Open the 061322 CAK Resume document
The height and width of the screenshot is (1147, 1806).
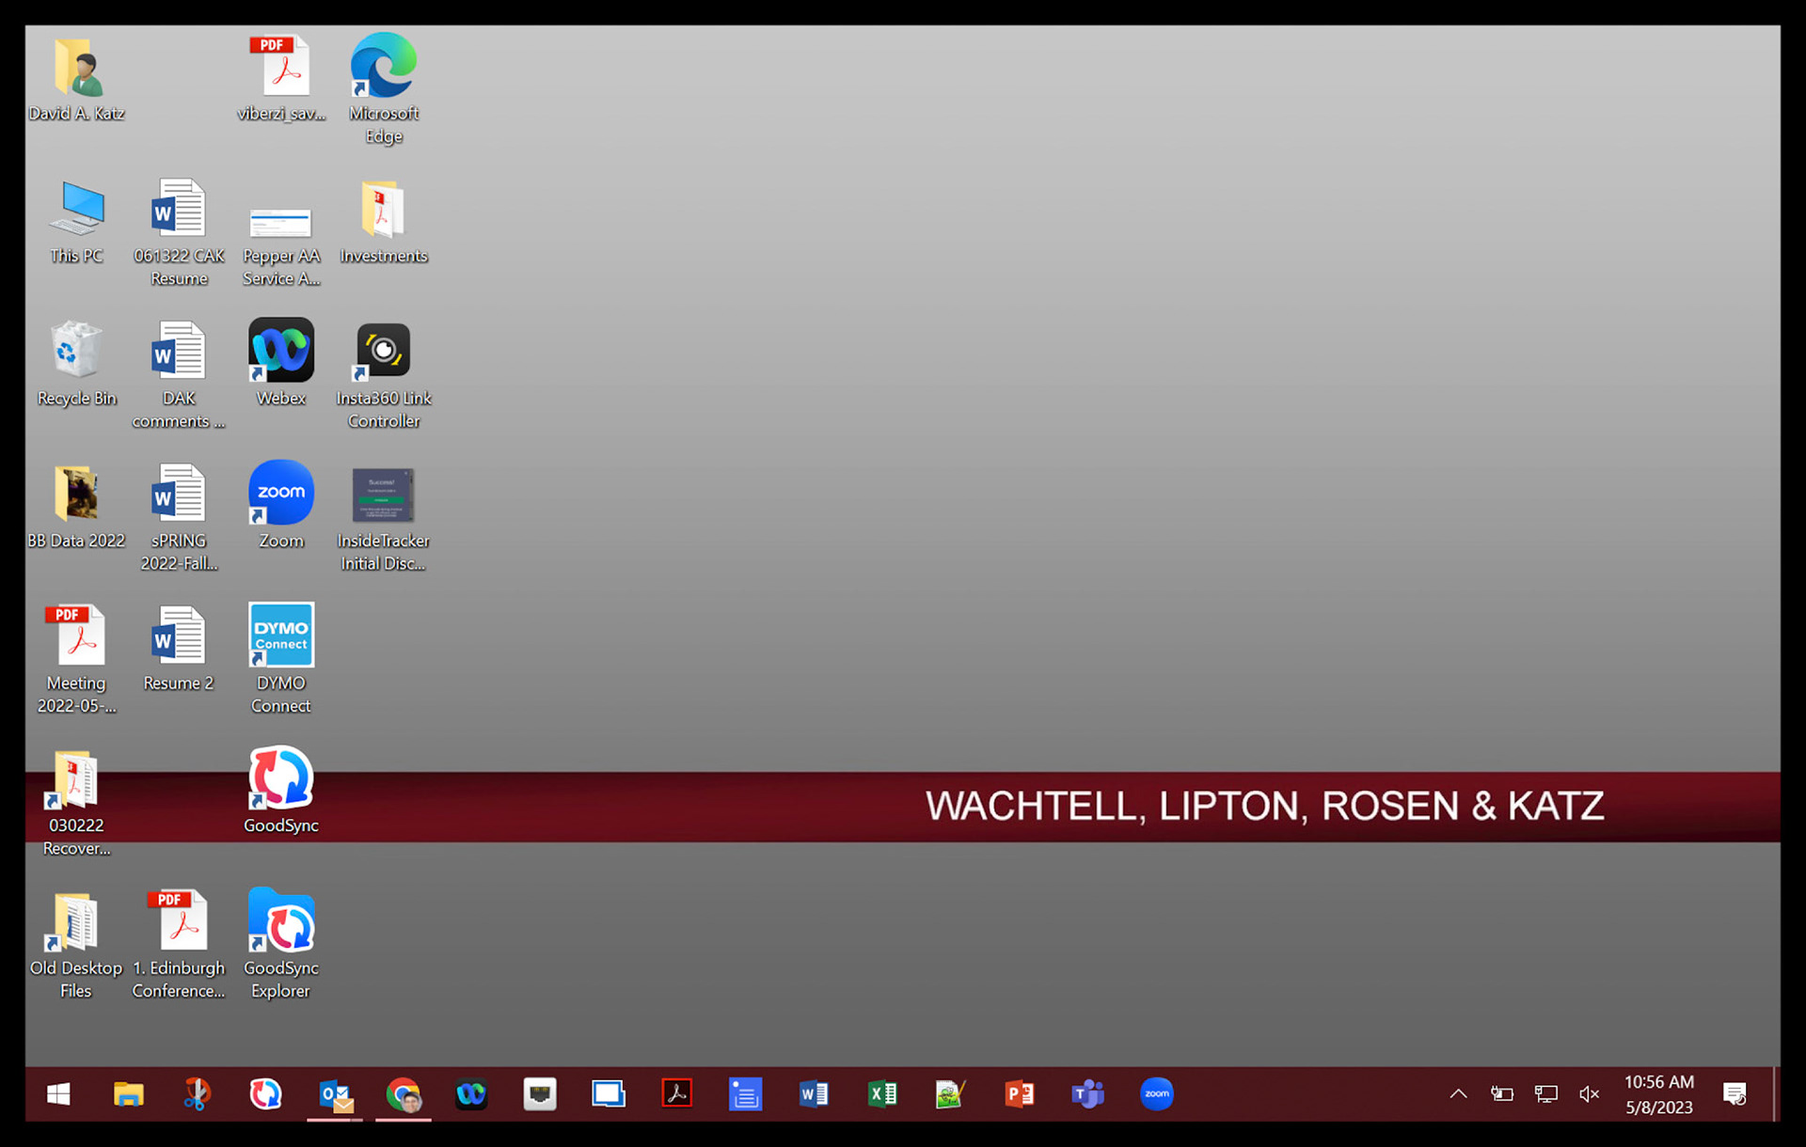point(179,233)
